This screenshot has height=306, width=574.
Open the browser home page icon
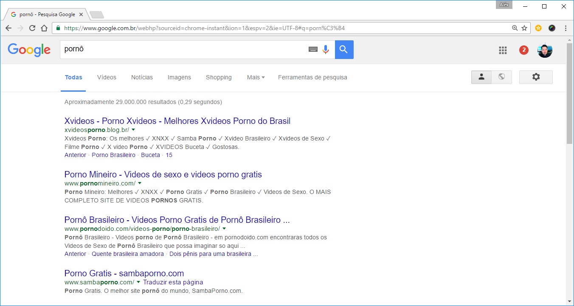click(44, 28)
